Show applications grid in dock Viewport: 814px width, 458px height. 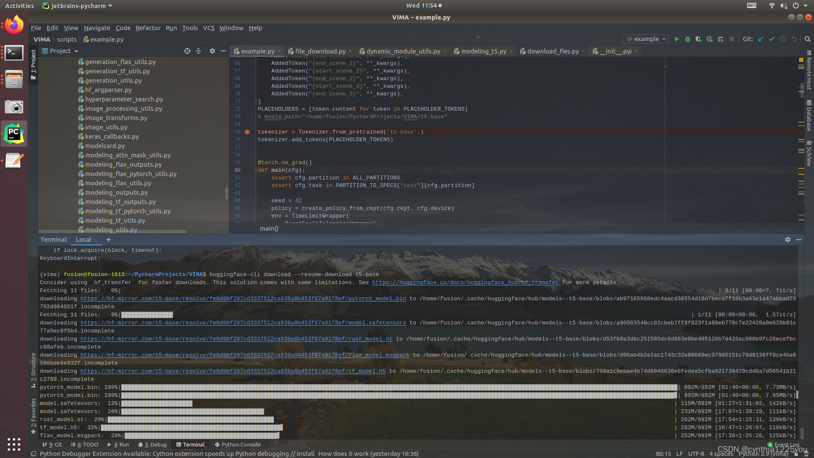[14, 444]
